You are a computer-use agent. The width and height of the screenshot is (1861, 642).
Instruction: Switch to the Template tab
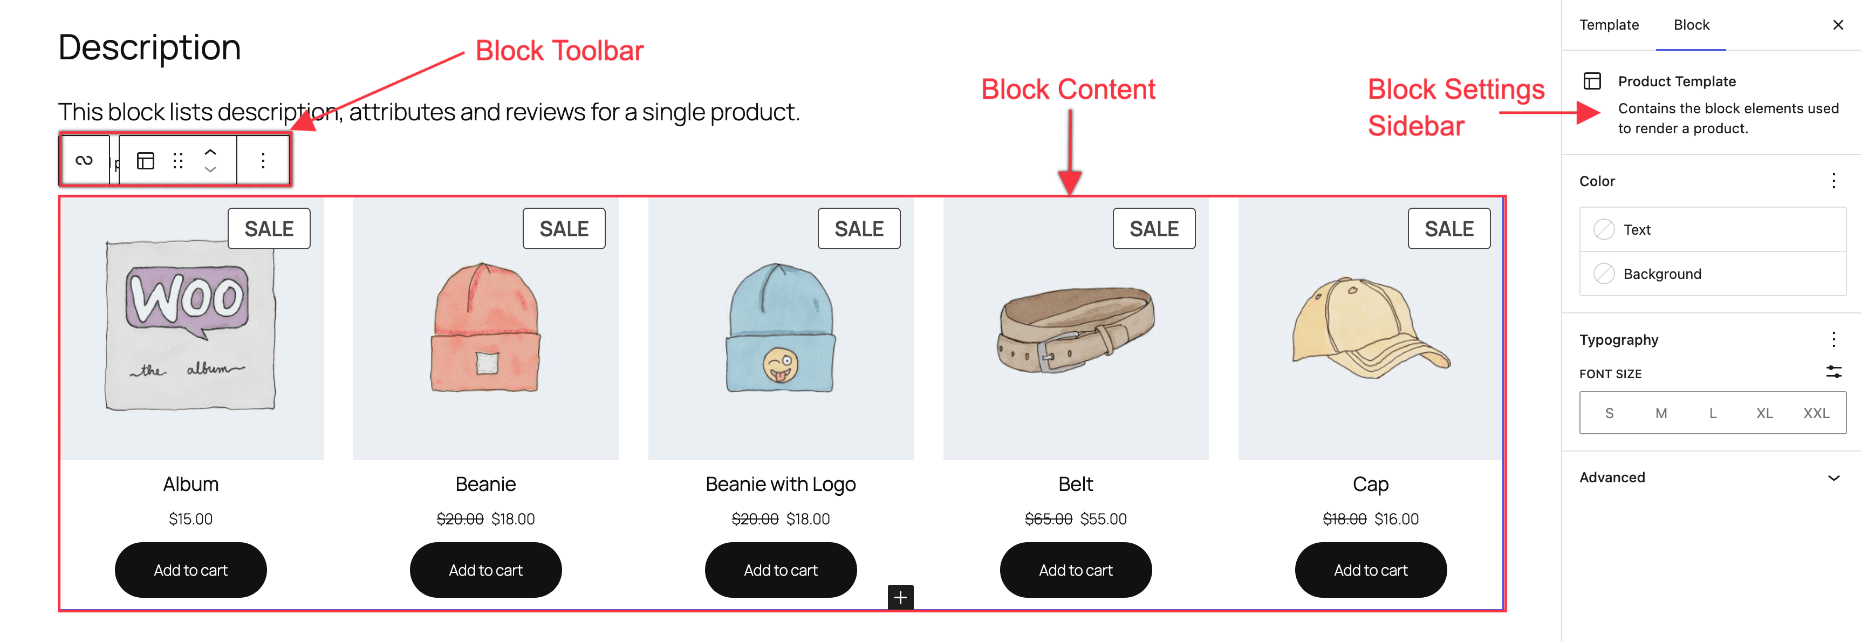click(x=1609, y=25)
